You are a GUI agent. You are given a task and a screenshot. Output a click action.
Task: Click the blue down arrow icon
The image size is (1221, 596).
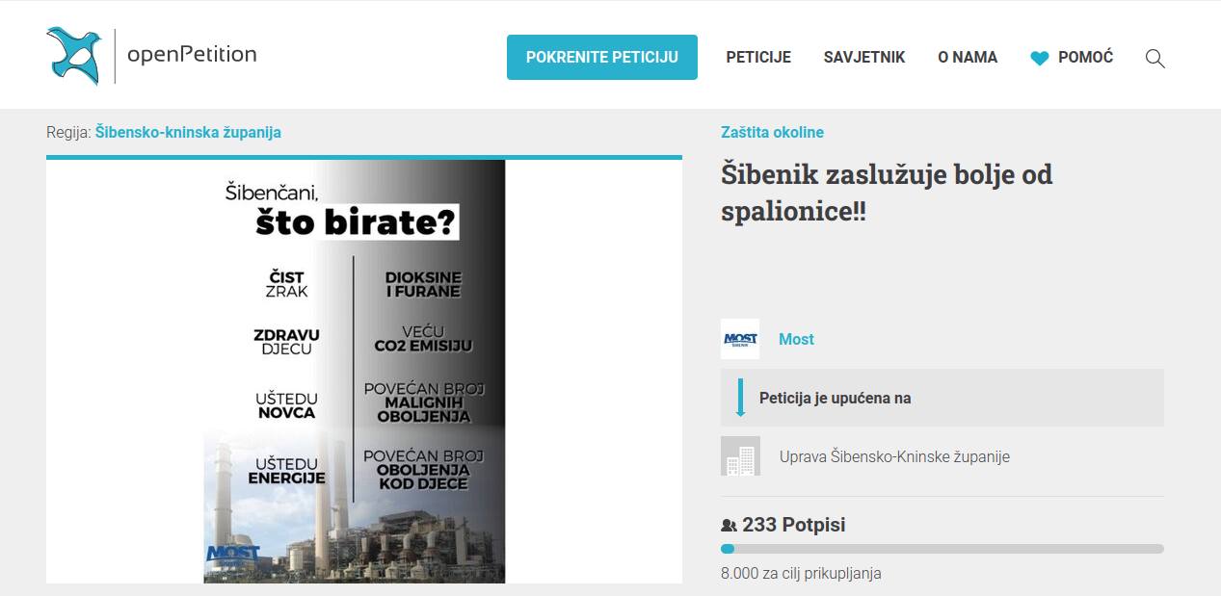point(740,398)
